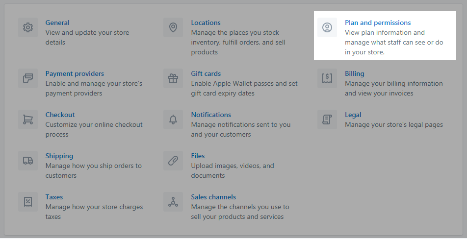This screenshot has width=467, height=239.
Task: Click the Sales channels network icon
Action: [173, 202]
